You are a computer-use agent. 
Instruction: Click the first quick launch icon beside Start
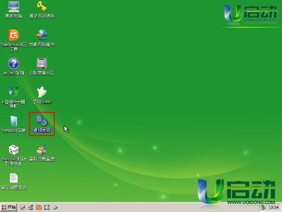click(x=23, y=207)
